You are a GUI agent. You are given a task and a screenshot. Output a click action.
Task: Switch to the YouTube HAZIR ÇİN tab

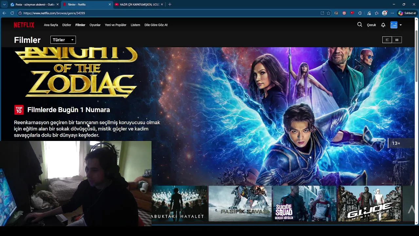[139, 5]
